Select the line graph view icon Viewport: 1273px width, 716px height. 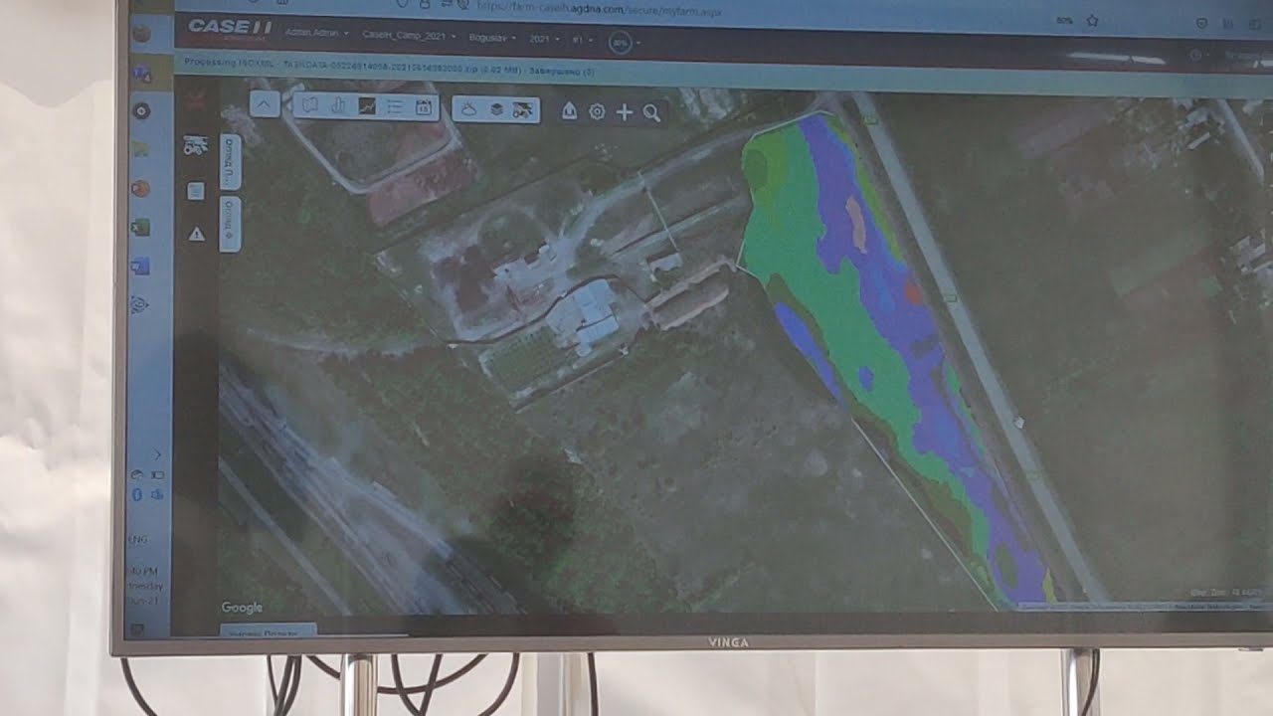click(x=366, y=106)
